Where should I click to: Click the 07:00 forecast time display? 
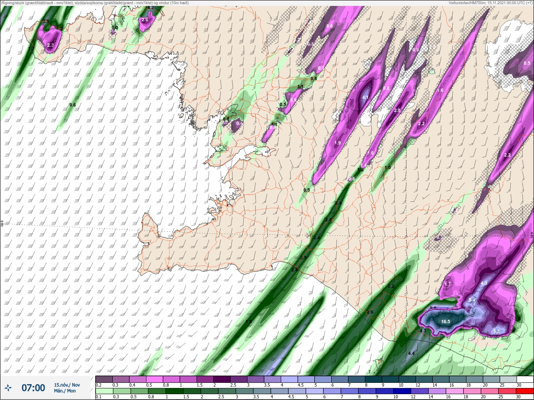coord(33,388)
